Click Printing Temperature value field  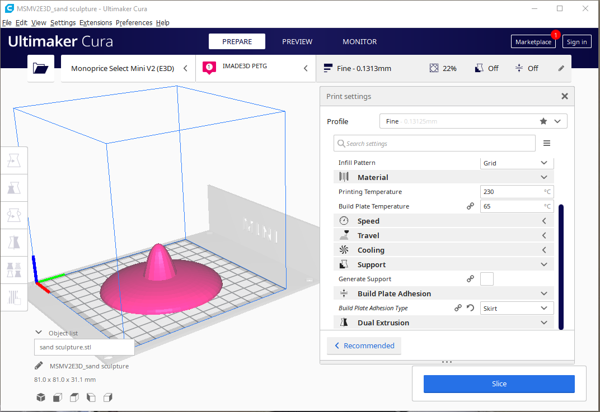(517, 192)
